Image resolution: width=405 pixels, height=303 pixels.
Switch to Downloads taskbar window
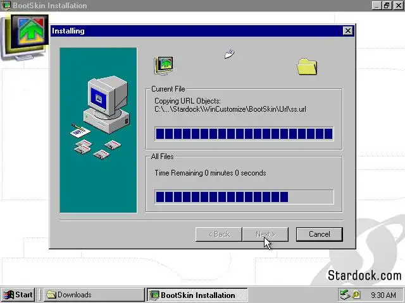(94, 295)
